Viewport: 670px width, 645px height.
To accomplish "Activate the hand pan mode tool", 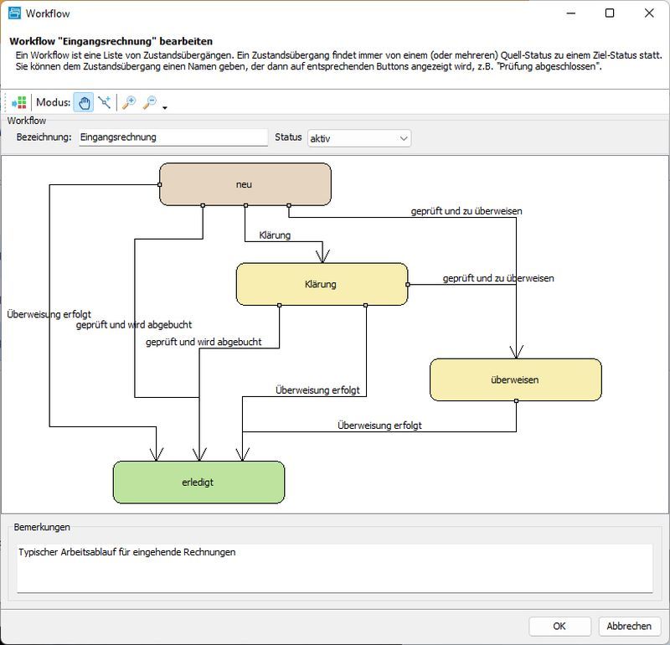I will tap(85, 102).
